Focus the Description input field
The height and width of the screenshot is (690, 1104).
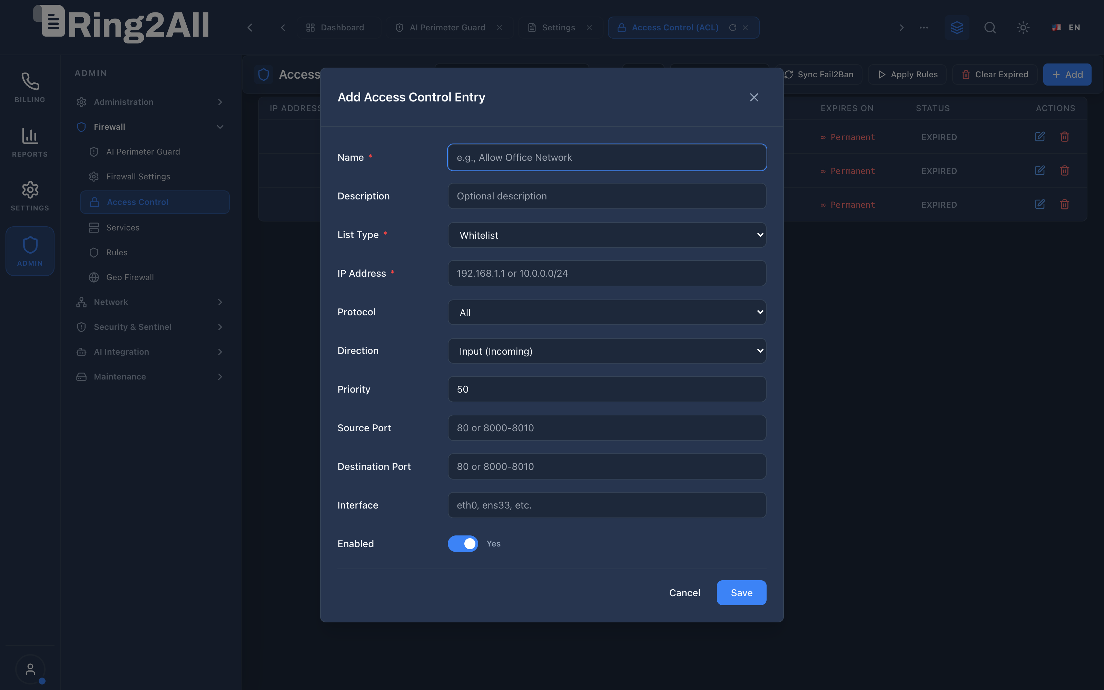[x=607, y=196]
